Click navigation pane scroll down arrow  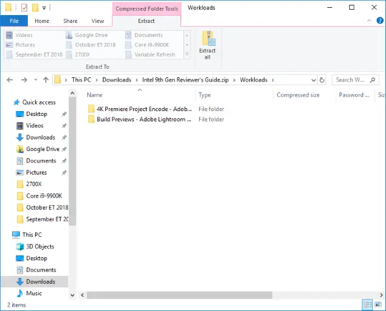73,295
